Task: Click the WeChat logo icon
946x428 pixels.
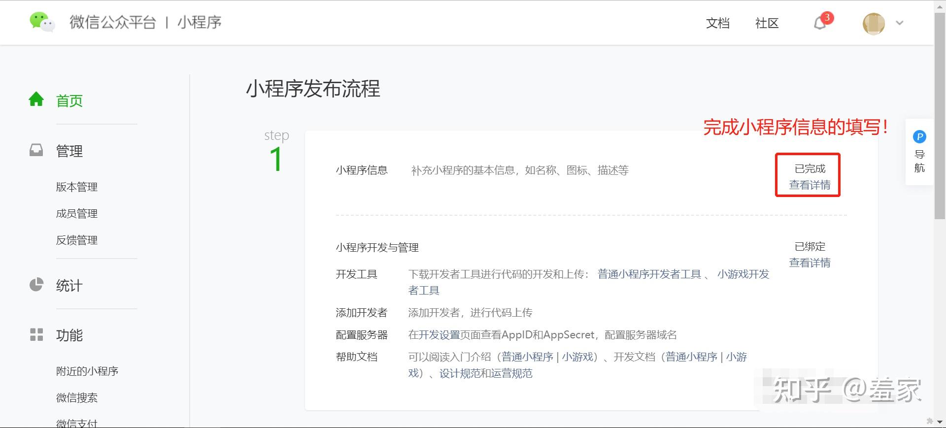Action: [x=42, y=22]
